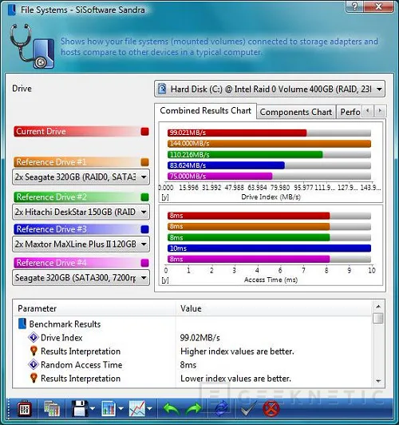
Task: Select the Drive Index row
Action: pyautogui.click(x=192, y=337)
